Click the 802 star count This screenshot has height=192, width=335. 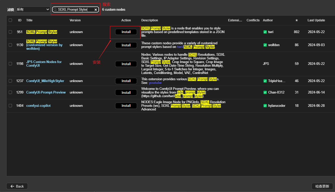tap(296, 32)
